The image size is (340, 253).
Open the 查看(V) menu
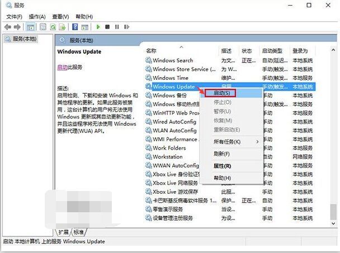60,17
